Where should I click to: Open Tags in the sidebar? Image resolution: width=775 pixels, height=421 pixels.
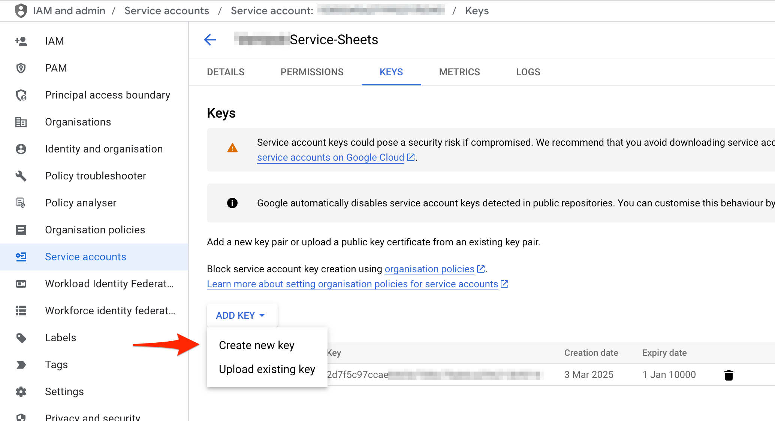tap(94, 364)
